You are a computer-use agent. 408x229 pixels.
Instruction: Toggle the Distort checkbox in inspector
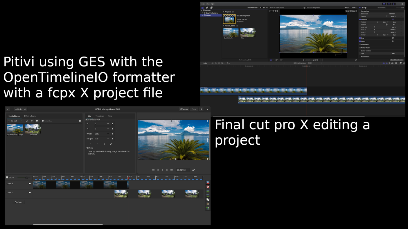point(360,41)
